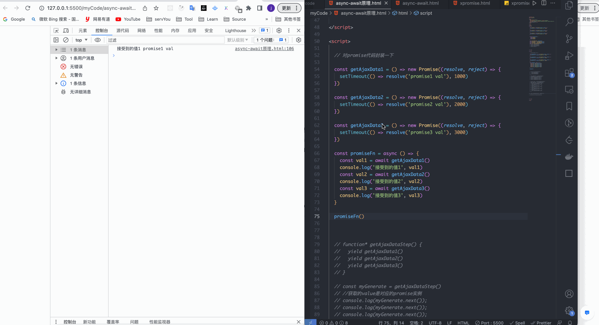Select the 无错误 sidebar filter
599x325 pixels.
tap(76, 67)
